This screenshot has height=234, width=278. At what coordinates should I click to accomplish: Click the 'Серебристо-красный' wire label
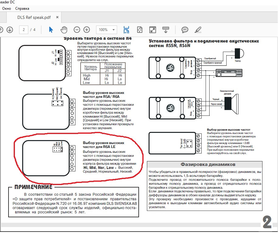[213, 63]
